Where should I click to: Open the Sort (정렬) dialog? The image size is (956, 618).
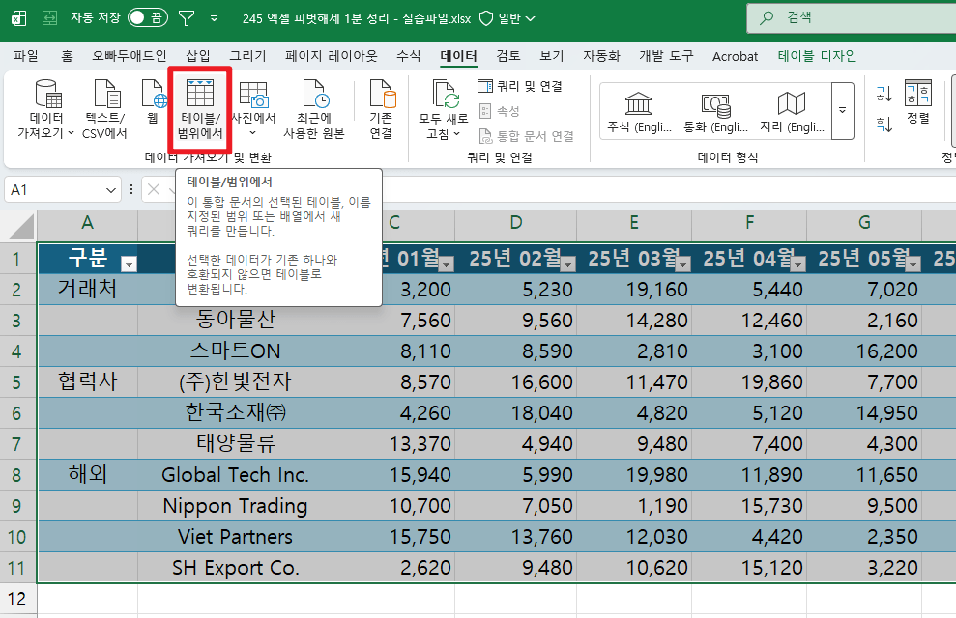[918, 102]
